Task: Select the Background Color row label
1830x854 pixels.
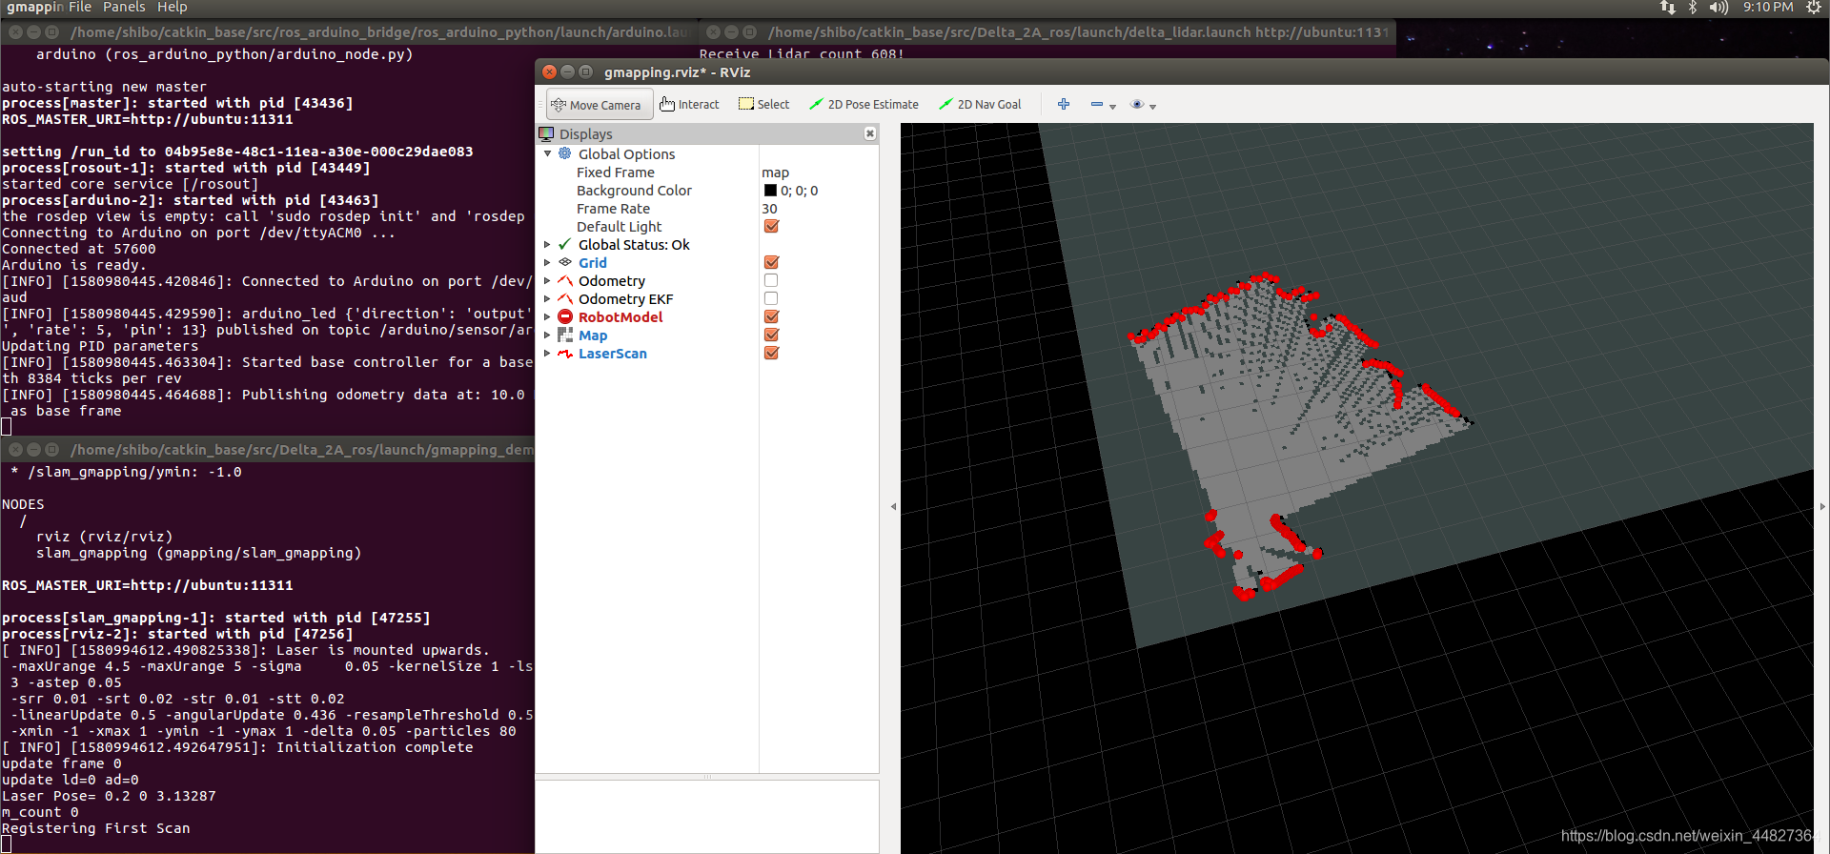Action: (634, 191)
